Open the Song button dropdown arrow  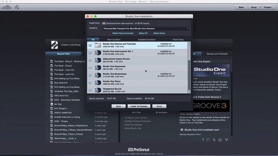tap(261, 7)
